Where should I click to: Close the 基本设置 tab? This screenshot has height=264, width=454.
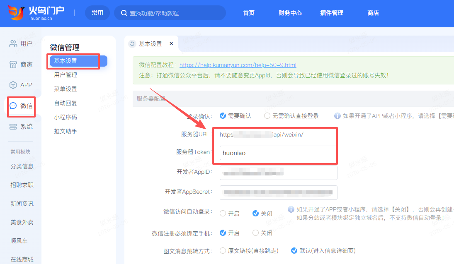pyautogui.click(x=171, y=43)
